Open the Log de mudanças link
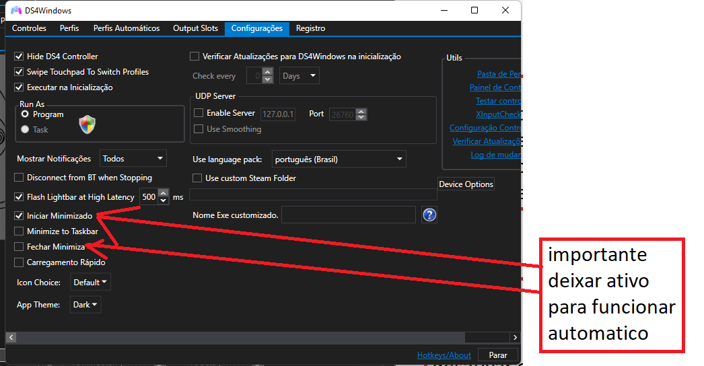This screenshot has height=366, width=704. coord(495,155)
